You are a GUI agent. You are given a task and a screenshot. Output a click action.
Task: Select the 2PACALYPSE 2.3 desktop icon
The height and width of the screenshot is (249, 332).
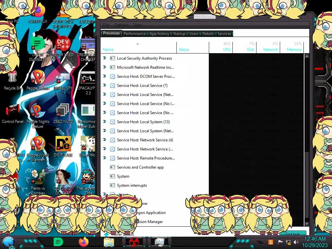87,83
